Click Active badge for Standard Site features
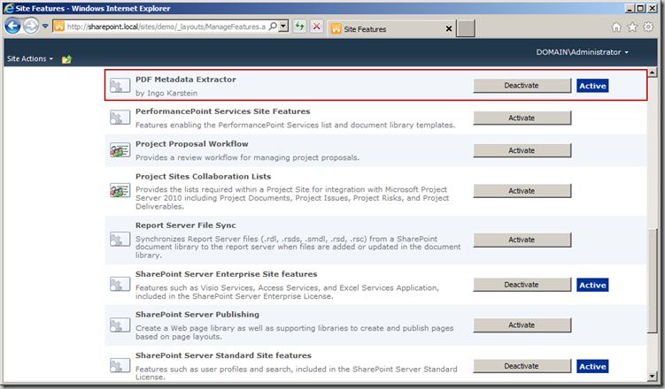Screen dimensions: 665x389 [592, 366]
